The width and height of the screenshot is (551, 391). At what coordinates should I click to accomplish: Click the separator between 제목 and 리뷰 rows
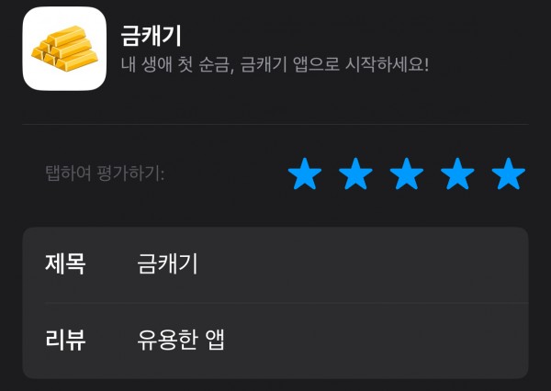click(287, 303)
